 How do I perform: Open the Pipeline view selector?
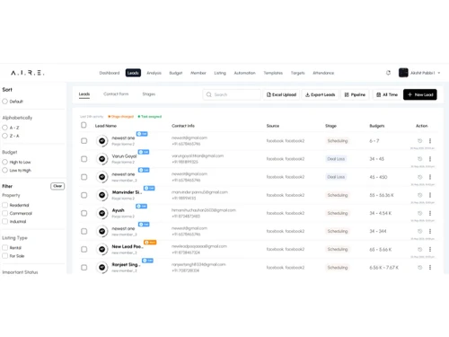click(x=355, y=94)
